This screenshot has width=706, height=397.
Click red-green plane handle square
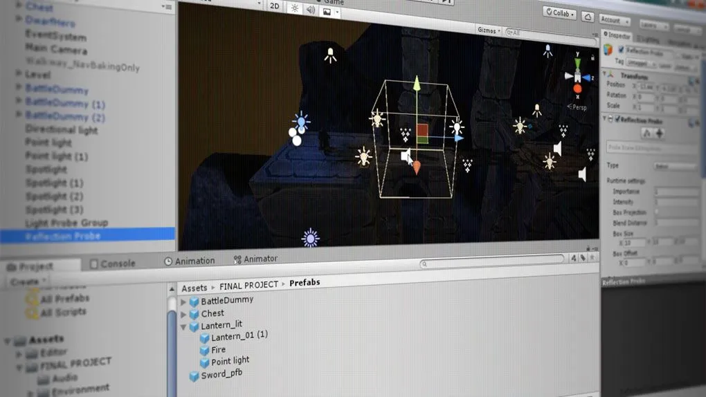(x=422, y=133)
